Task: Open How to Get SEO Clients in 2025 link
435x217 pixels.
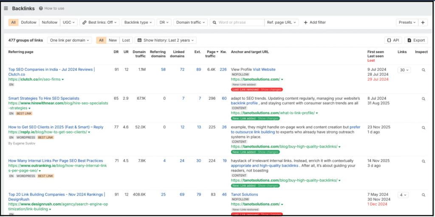Action: tap(56, 127)
